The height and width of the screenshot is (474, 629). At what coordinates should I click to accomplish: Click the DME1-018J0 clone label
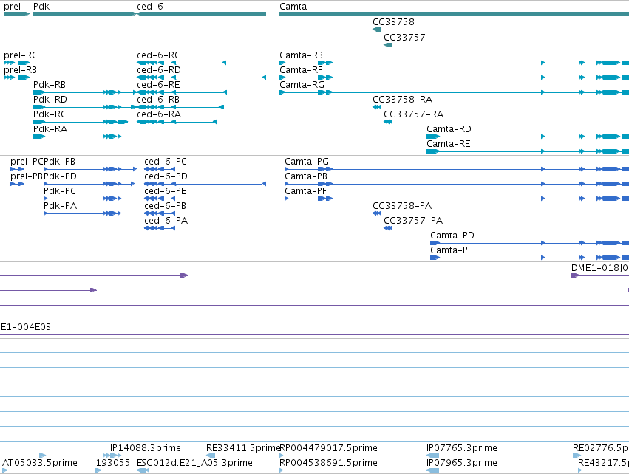click(x=600, y=268)
